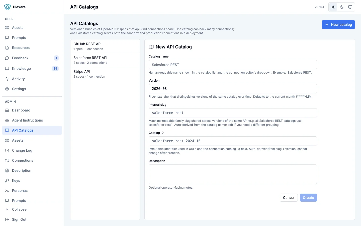Image resolution: width=361 pixels, height=226 pixels.
Task: Focus the Internal slug field
Action: tap(233, 113)
